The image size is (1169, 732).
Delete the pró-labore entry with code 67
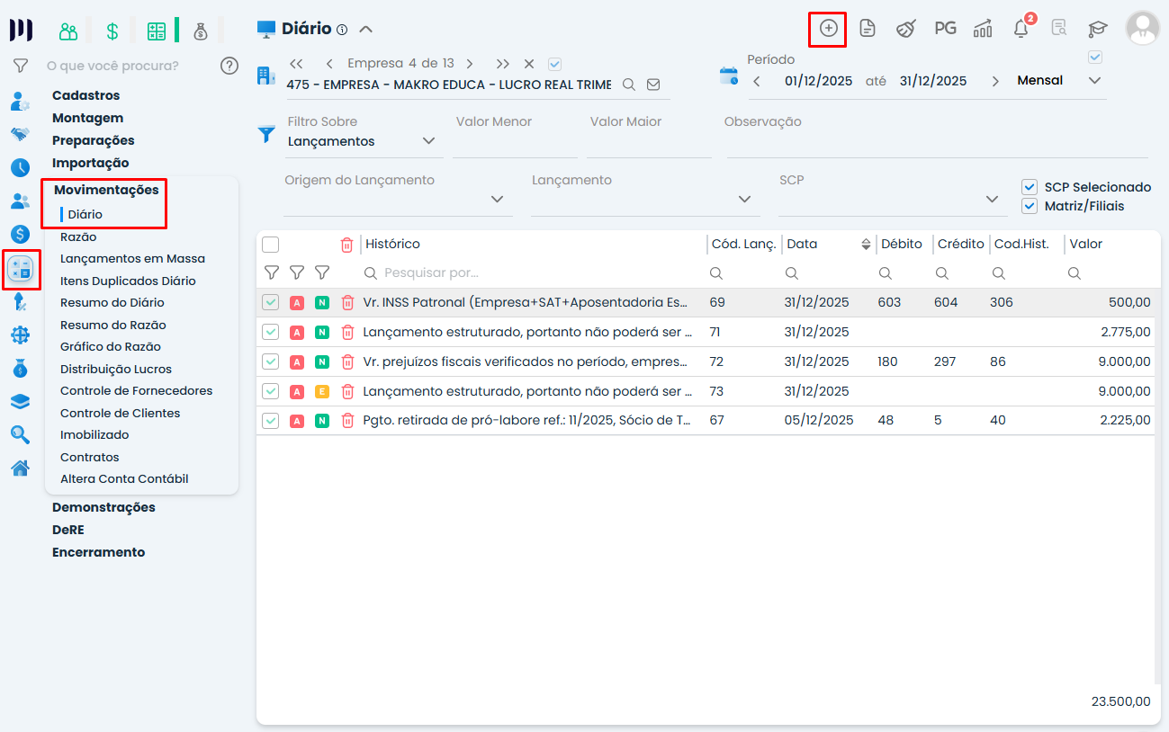pyautogui.click(x=347, y=421)
